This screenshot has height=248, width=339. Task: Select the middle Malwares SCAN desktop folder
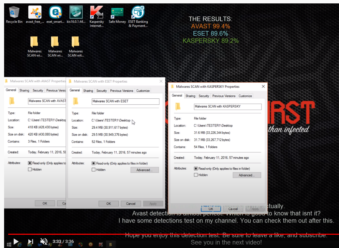55,47
